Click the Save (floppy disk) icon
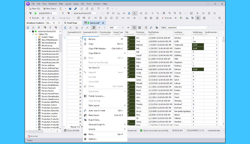The height and width of the screenshot is (144, 250). (70, 9)
